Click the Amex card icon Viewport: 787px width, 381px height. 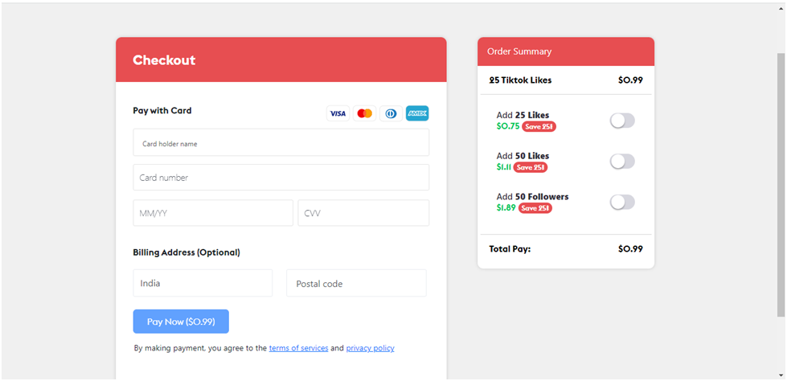pos(417,113)
